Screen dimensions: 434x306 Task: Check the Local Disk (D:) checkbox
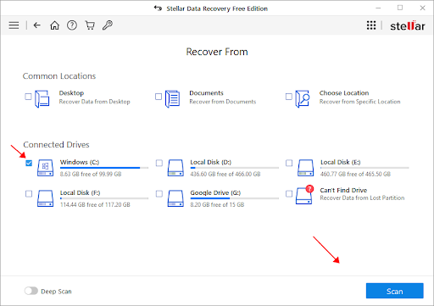[x=159, y=163]
